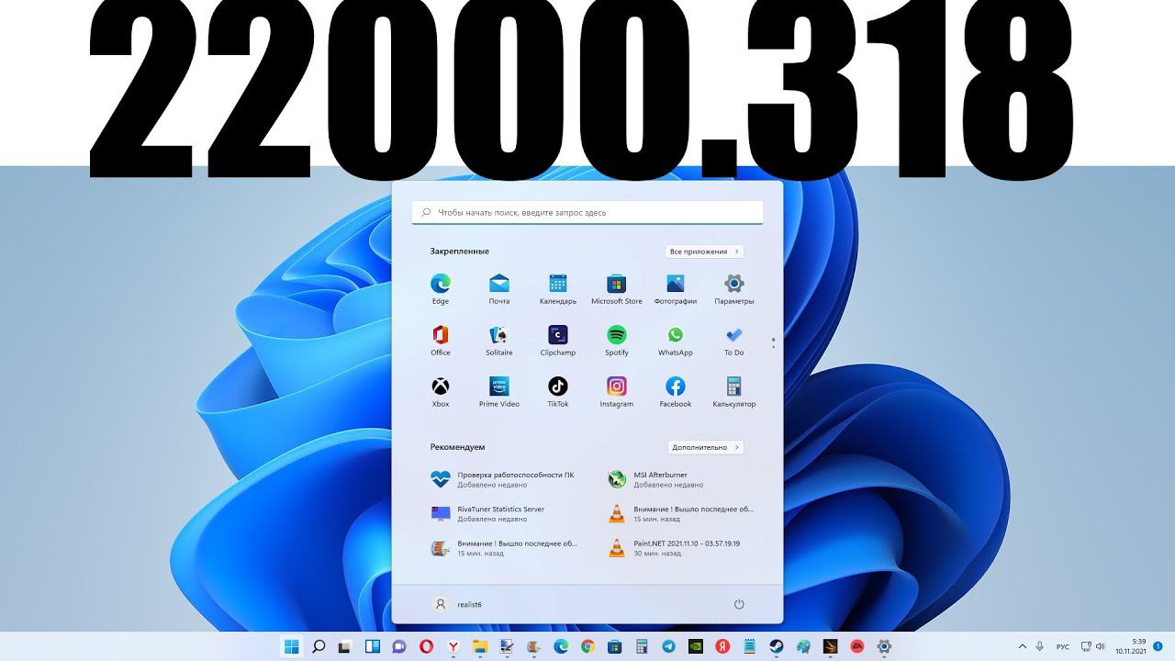Launch the Почта mail app
Image resolution: width=1175 pixels, height=661 pixels.
(499, 288)
